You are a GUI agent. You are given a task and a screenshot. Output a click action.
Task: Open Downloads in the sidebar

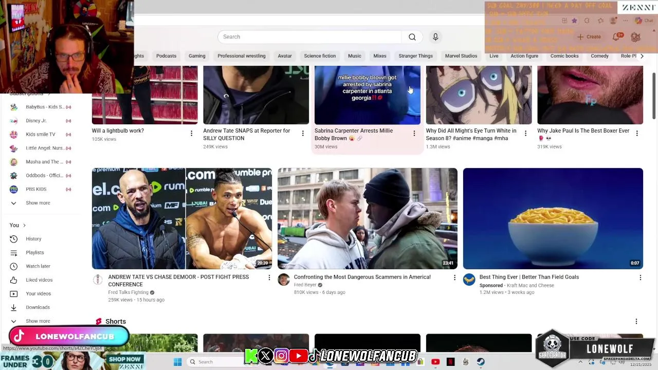(38, 307)
